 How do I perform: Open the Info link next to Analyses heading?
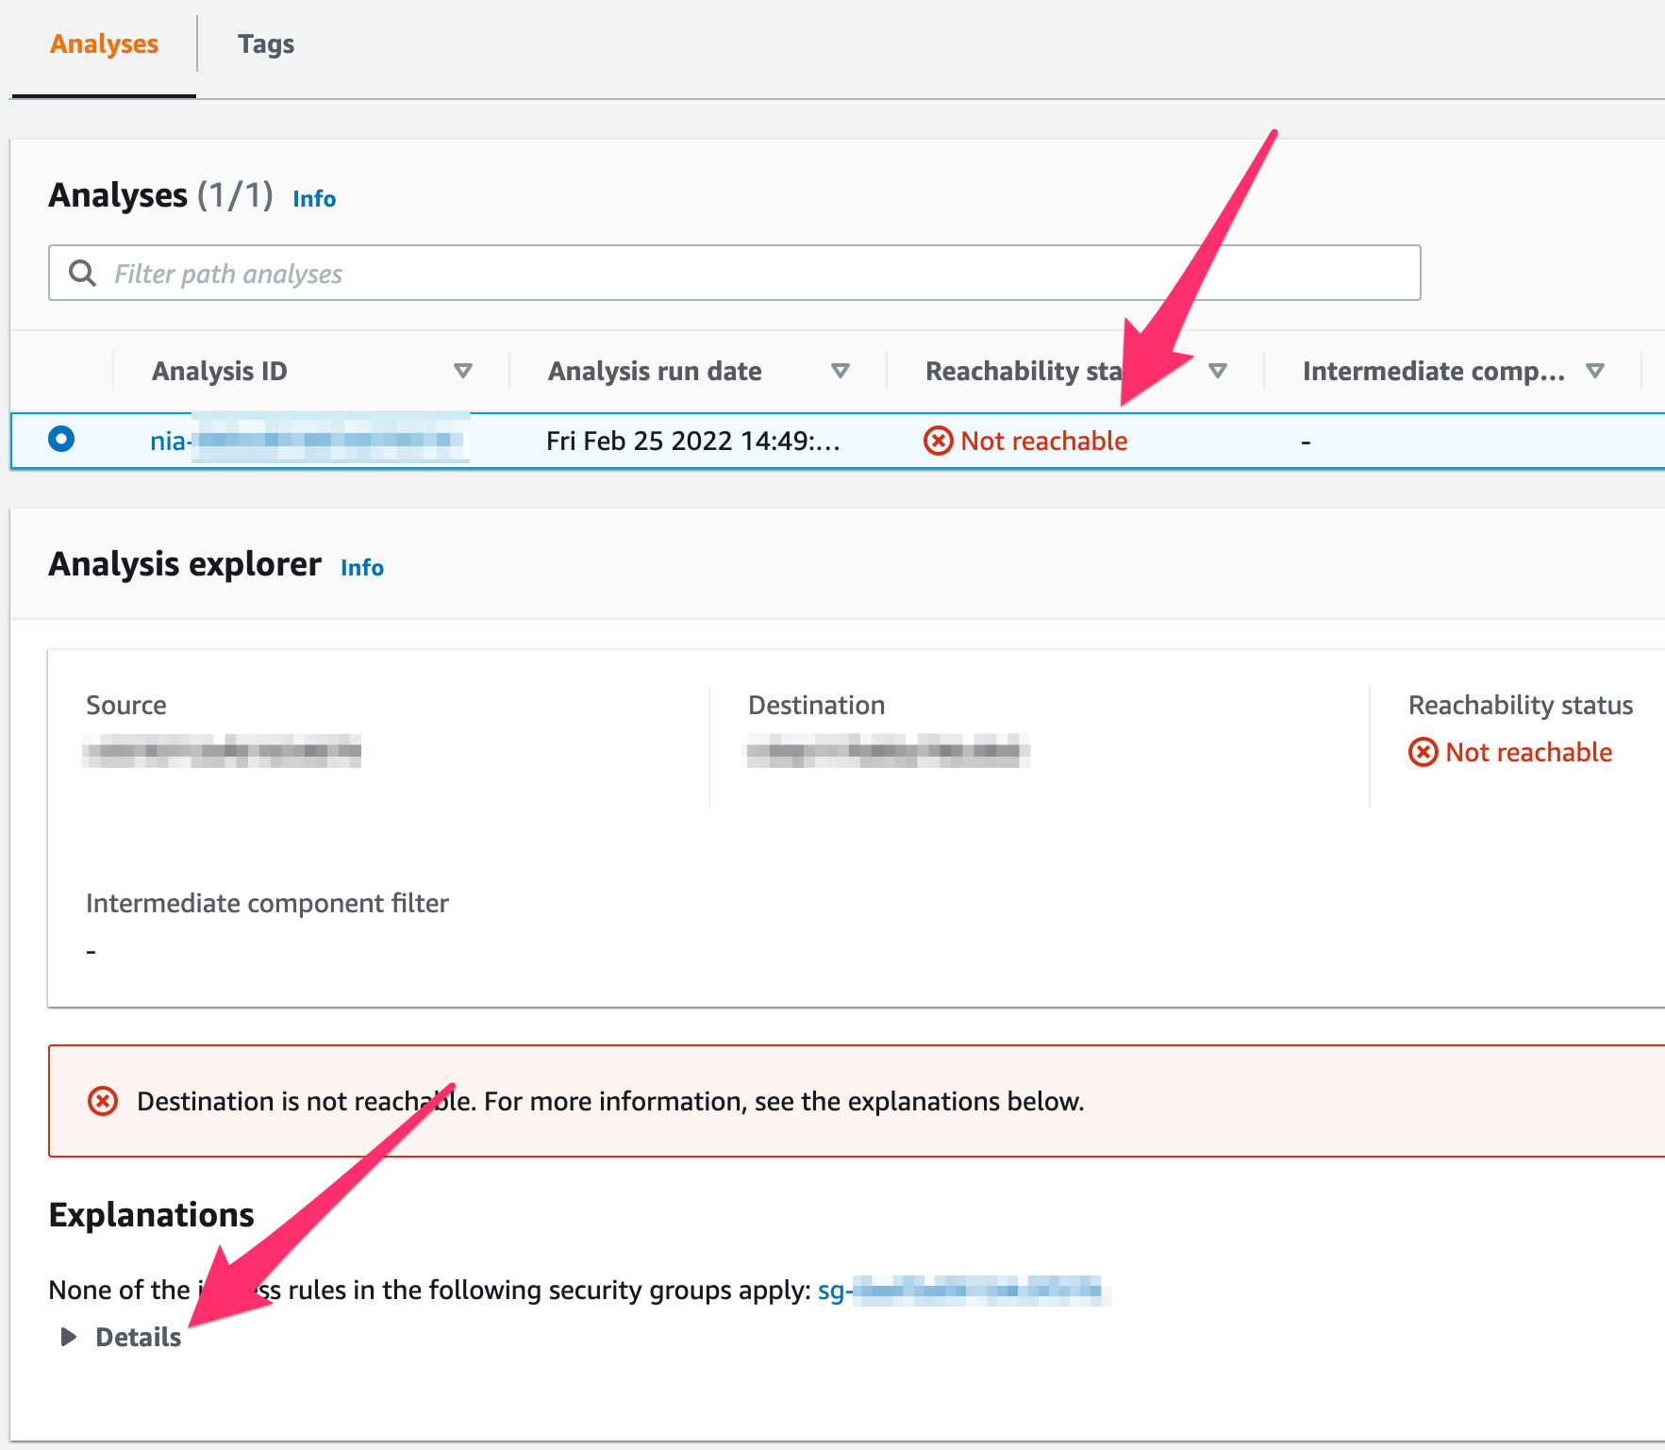(314, 199)
